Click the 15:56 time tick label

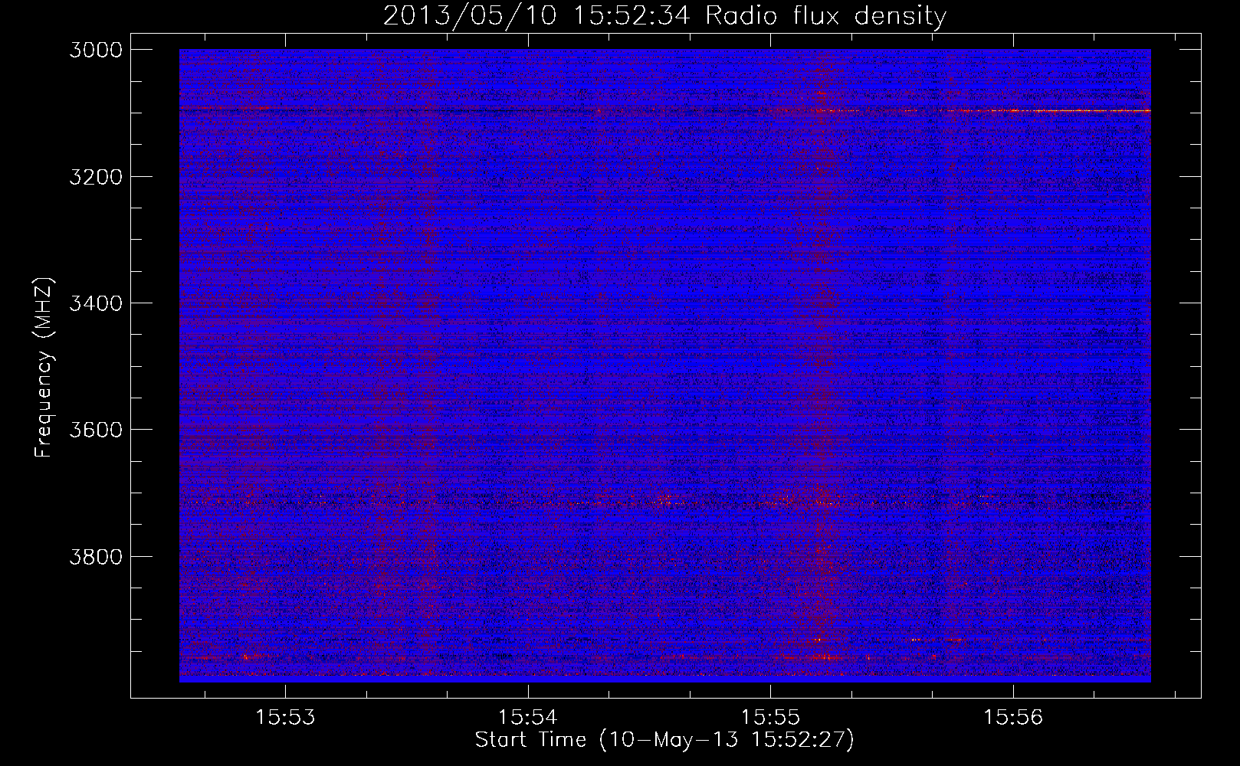pyautogui.click(x=1013, y=718)
